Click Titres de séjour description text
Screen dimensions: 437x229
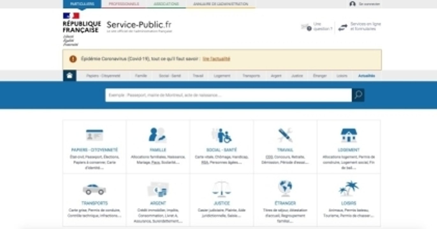(x=285, y=215)
